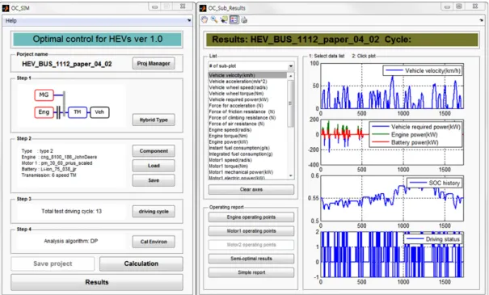Select 'Instant fuel consumption(g/s)'
The width and height of the screenshot is (489, 295).
pos(247,148)
